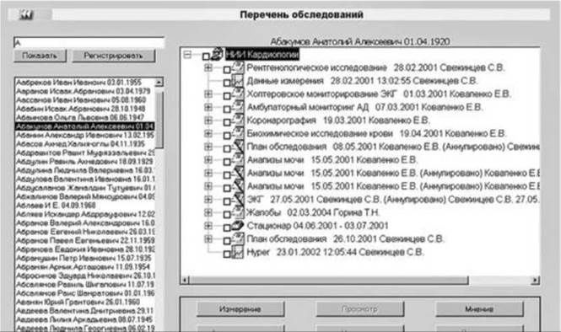Click the Регистрировать button

click(113, 56)
